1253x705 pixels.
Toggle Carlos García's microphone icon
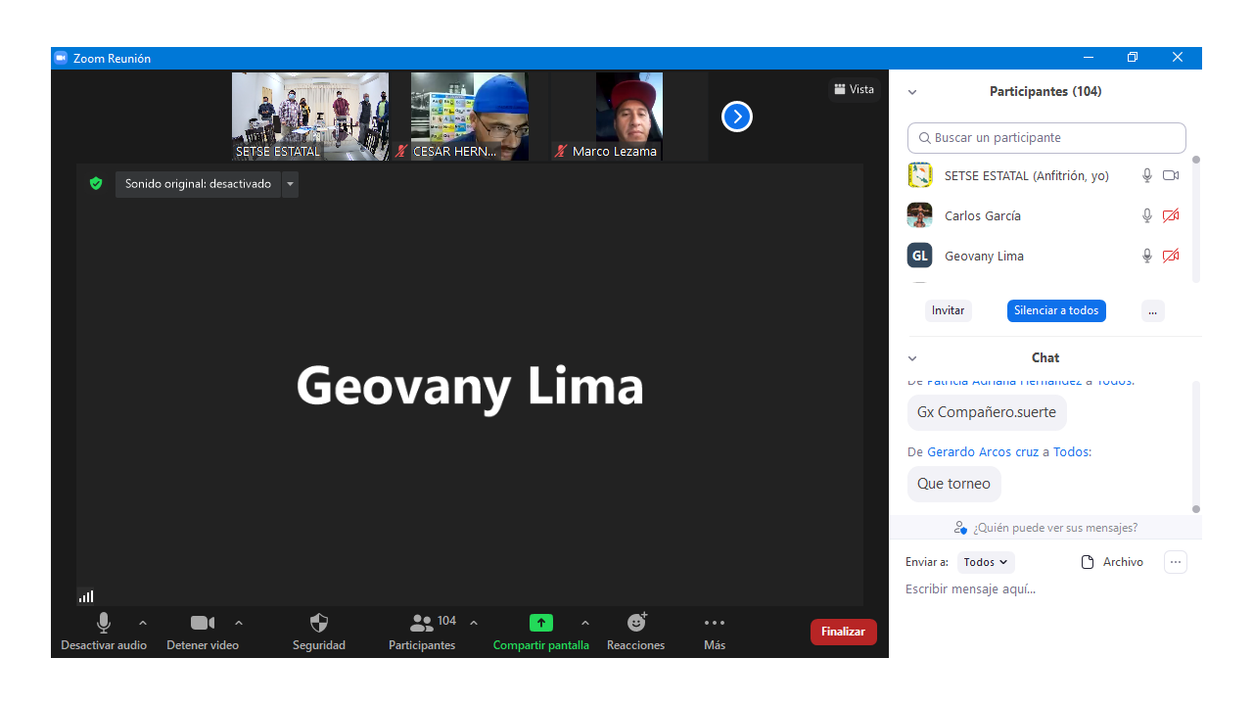[1147, 215]
